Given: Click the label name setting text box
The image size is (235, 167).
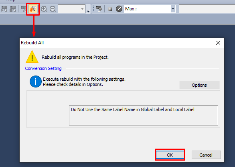Looking at the screenshot, I should pyautogui.click(x=144, y=115).
